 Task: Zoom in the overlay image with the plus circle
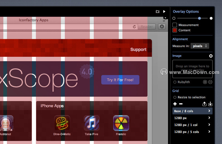pos(205,82)
